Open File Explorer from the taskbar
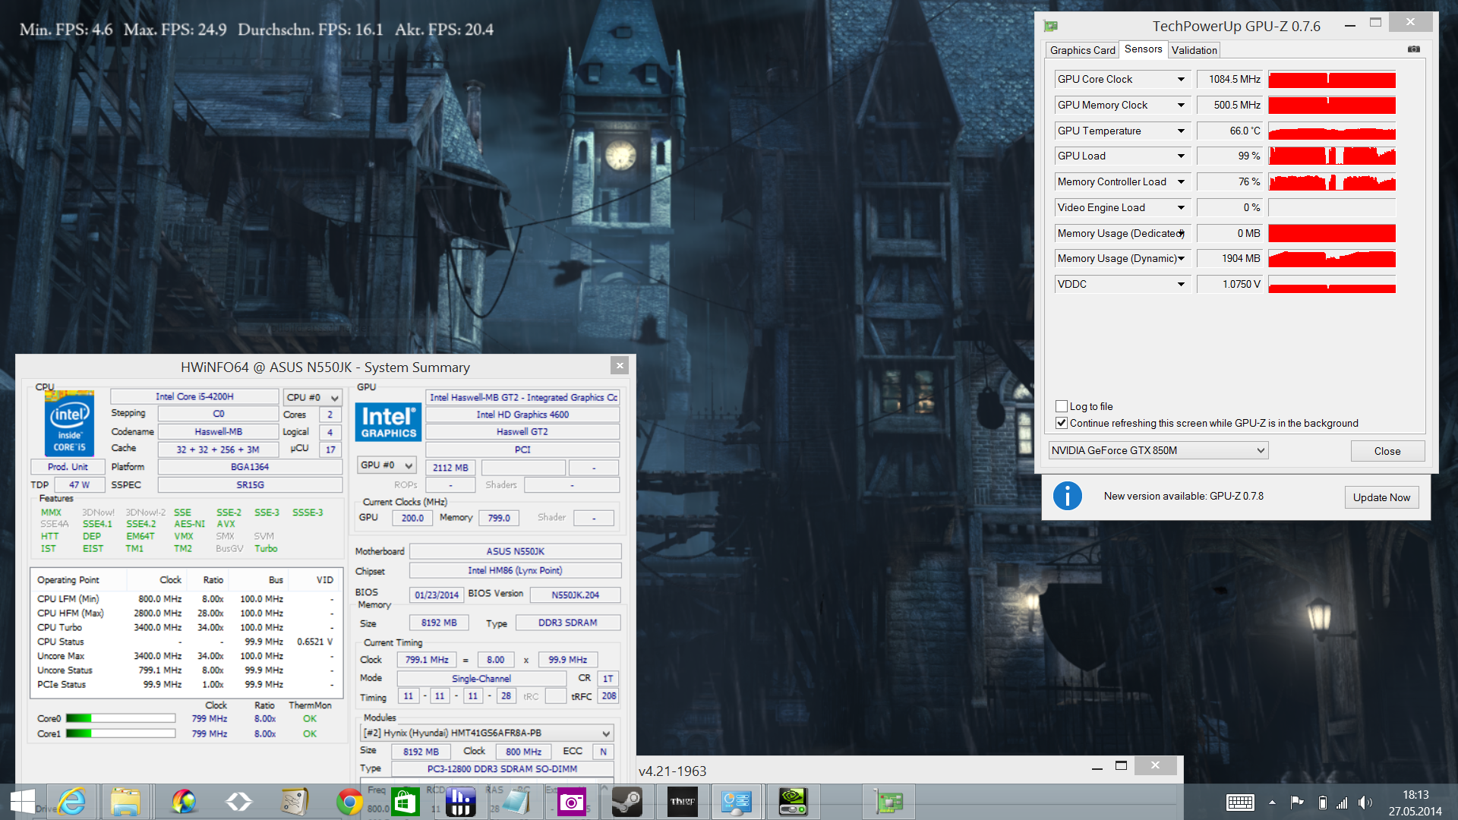1458x820 pixels. [x=126, y=802]
